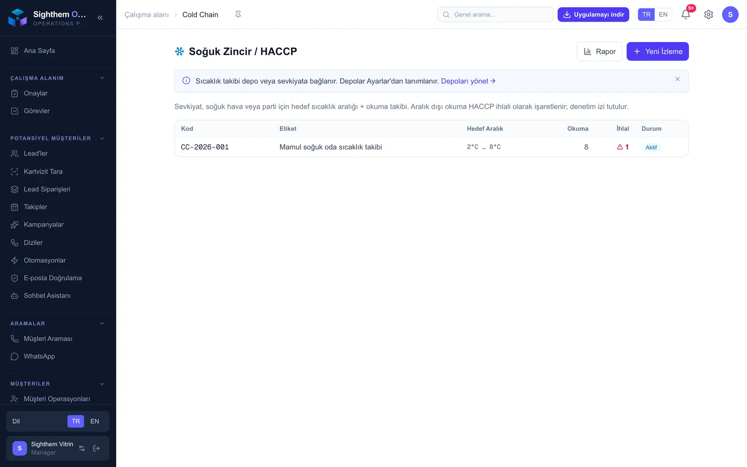The height and width of the screenshot is (467, 747).
Task: Open Onaylar in sidebar
Action: click(58, 93)
